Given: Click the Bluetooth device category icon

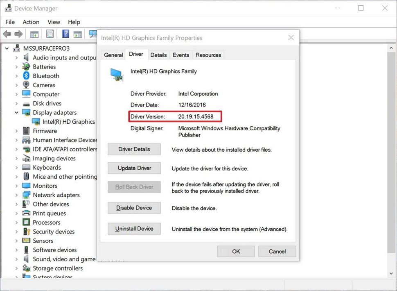Looking at the screenshot, I should [25, 76].
